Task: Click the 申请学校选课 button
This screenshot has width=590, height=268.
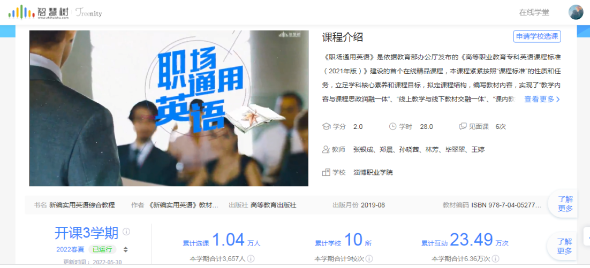Action: [537, 37]
